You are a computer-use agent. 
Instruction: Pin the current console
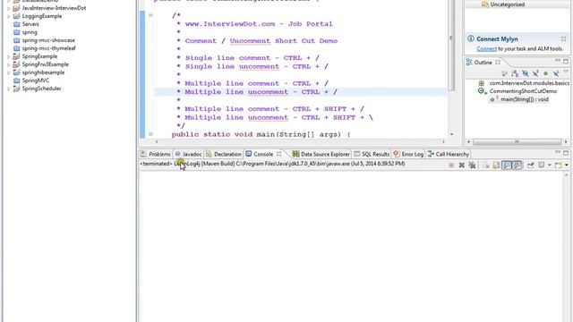coord(531,165)
